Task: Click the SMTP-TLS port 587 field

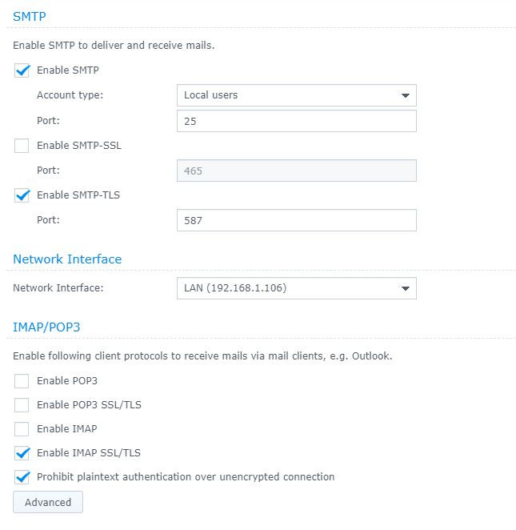Action: click(x=296, y=220)
